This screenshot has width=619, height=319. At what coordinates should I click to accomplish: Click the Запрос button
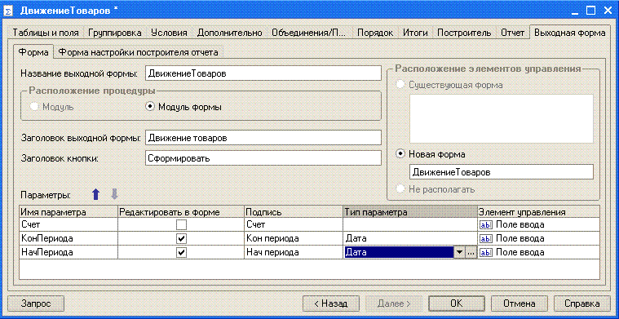pos(36,303)
